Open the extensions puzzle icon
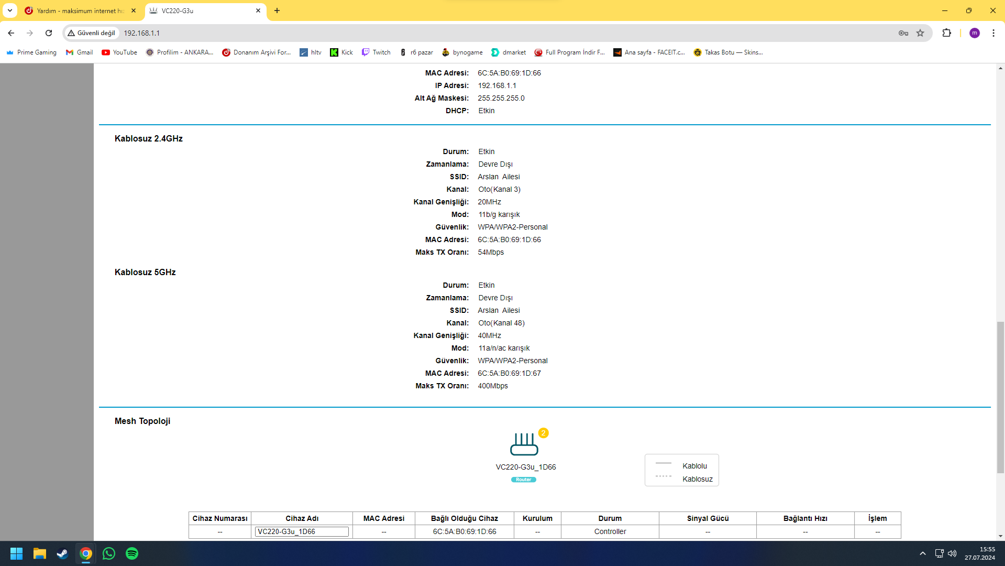1005x566 pixels. coord(946,33)
